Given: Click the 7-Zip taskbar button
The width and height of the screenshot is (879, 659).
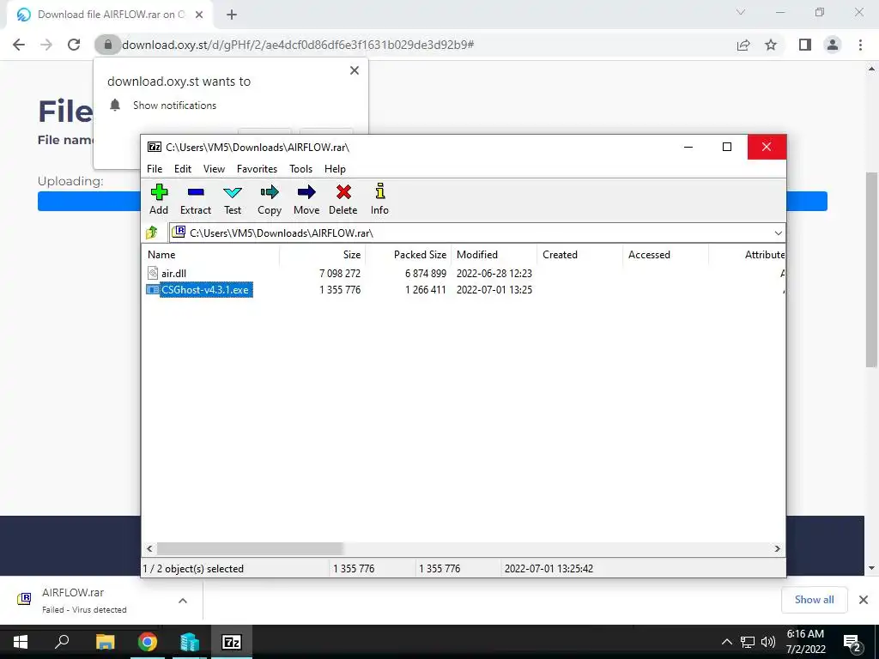Looking at the screenshot, I should pyautogui.click(x=232, y=642).
